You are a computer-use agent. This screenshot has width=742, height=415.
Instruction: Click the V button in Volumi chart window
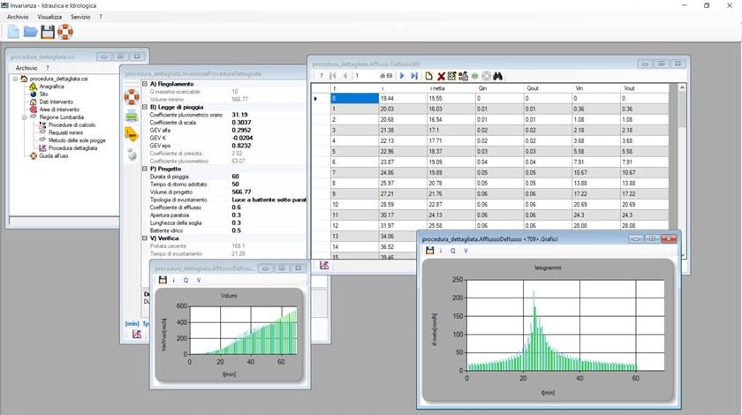tap(199, 280)
